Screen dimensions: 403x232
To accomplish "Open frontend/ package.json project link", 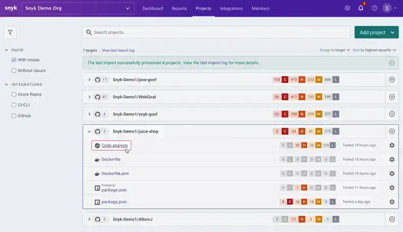I will pos(114,190).
